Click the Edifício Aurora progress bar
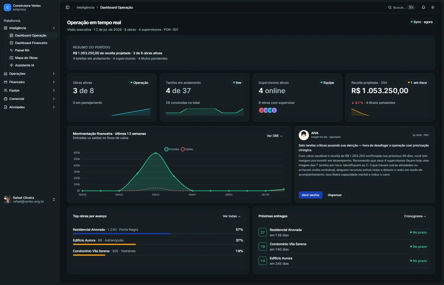This screenshot has height=285, width=444. point(158,244)
